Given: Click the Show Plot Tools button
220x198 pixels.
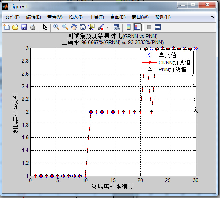Looking at the screenshot, I should [x=158, y=27].
